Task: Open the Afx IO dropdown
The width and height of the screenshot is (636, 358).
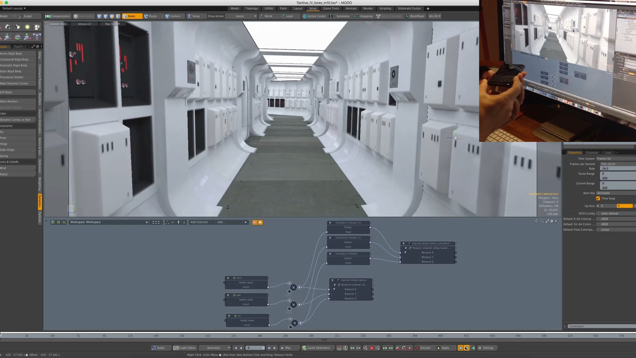Action: coord(435,16)
